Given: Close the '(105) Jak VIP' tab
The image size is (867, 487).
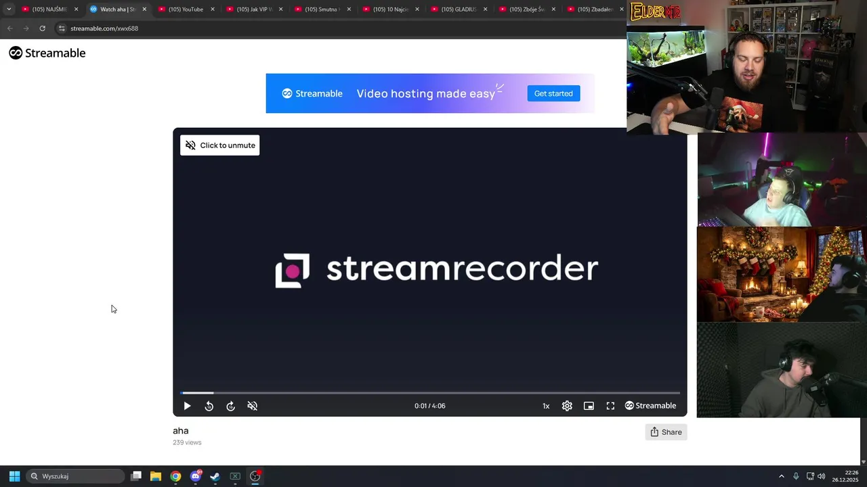Looking at the screenshot, I should pyautogui.click(x=280, y=9).
